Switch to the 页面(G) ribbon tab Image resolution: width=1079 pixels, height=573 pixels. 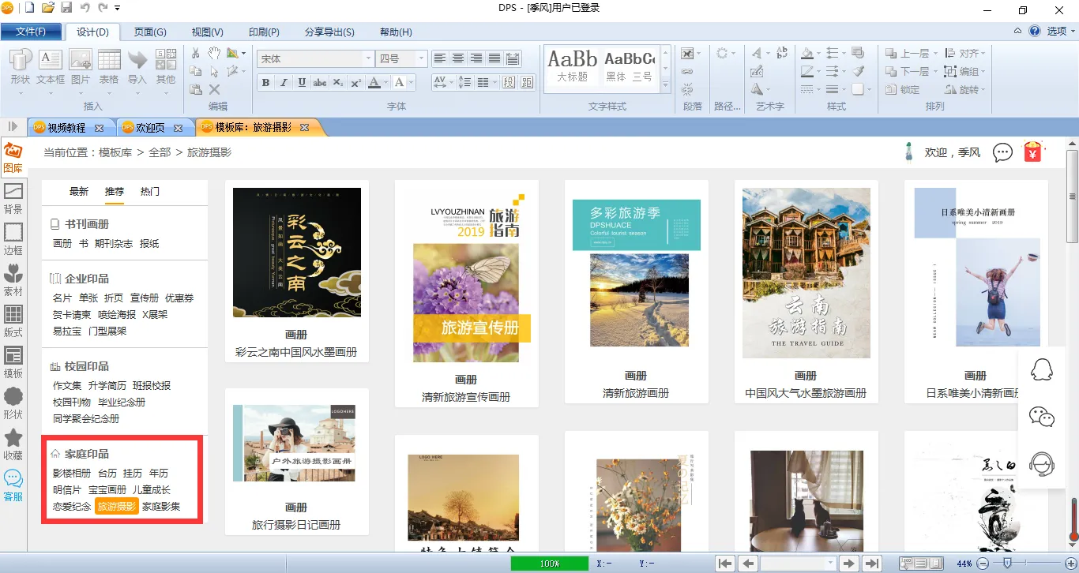[150, 32]
